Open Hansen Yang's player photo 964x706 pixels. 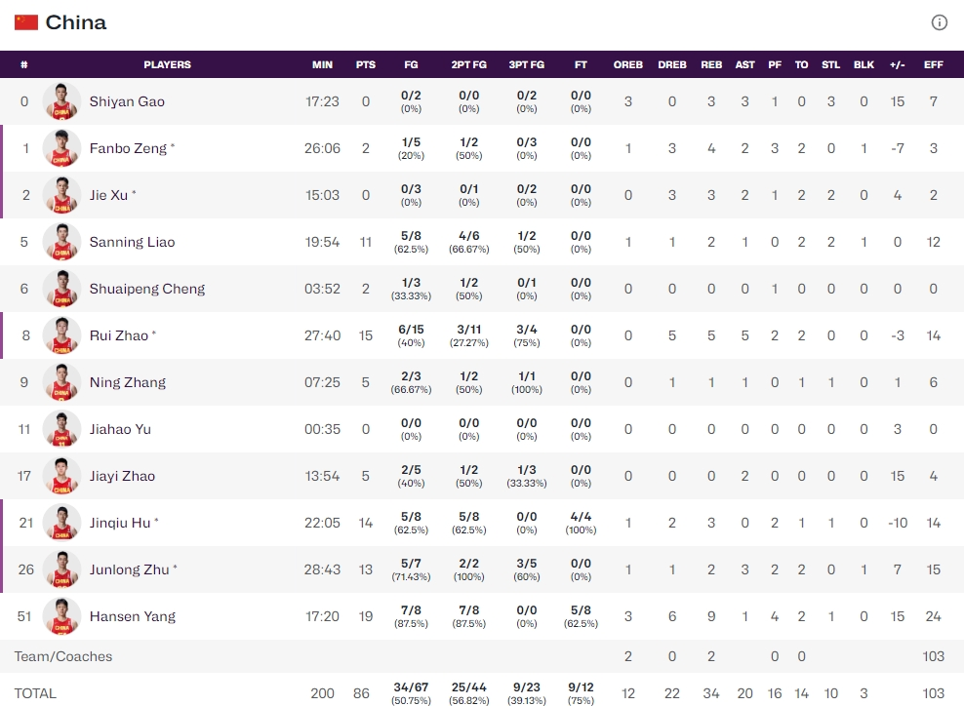coord(61,616)
